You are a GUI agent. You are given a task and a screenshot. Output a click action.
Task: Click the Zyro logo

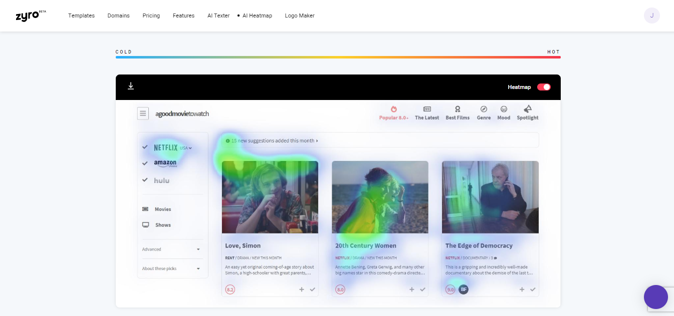(x=31, y=15)
